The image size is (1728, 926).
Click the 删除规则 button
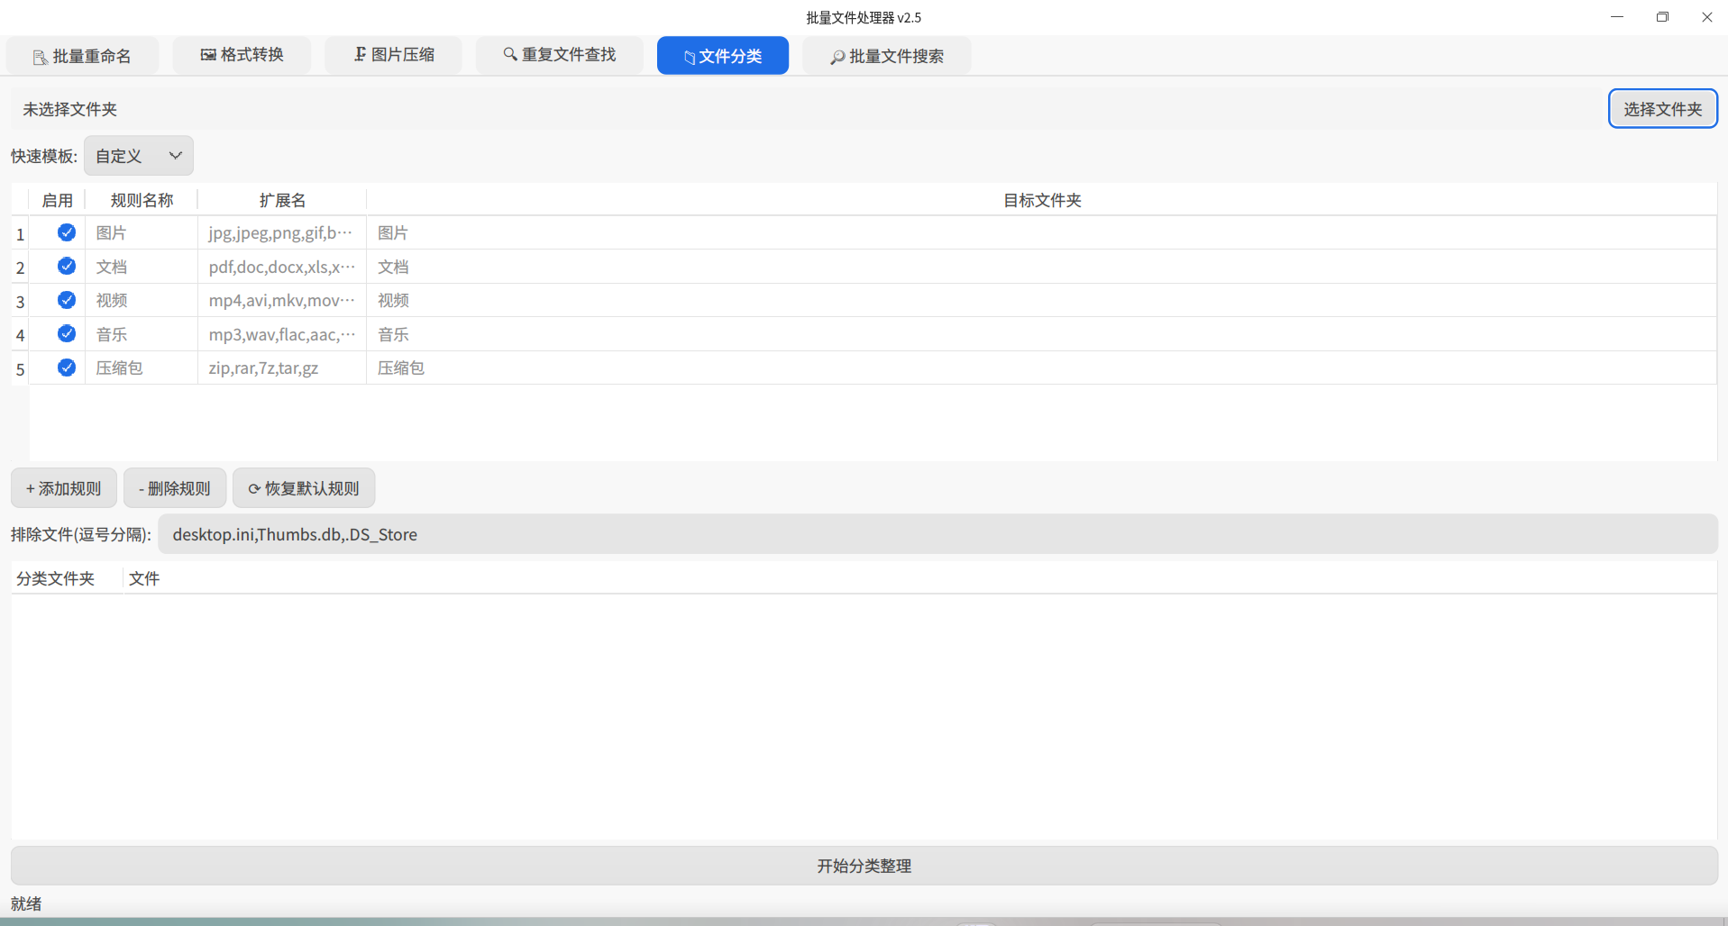click(x=175, y=488)
